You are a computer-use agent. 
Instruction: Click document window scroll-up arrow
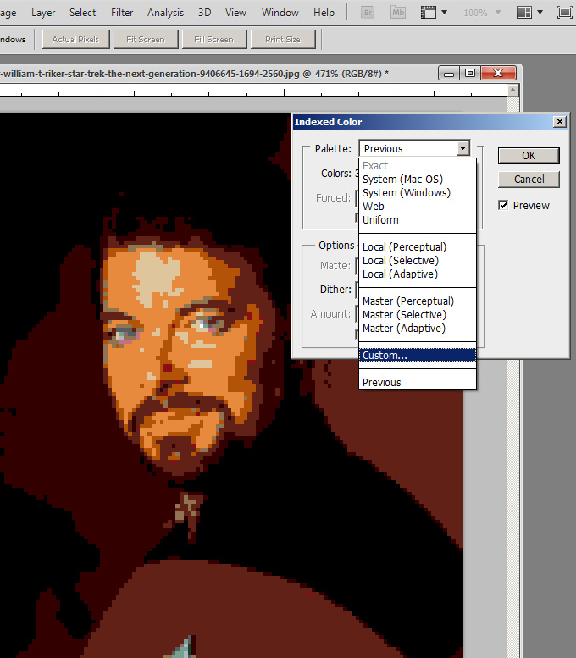click(512, 91)
